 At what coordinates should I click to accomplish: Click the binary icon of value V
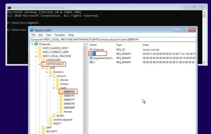pos(91,62)
